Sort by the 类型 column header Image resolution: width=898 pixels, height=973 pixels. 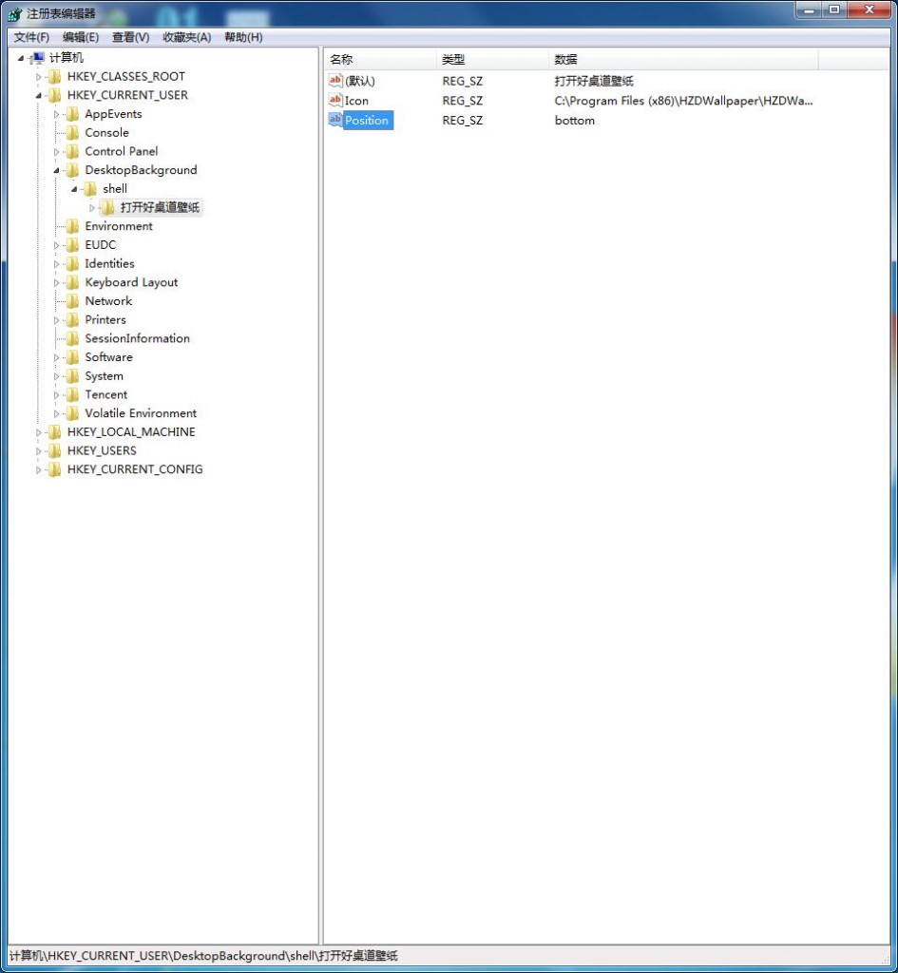point(492,60)
